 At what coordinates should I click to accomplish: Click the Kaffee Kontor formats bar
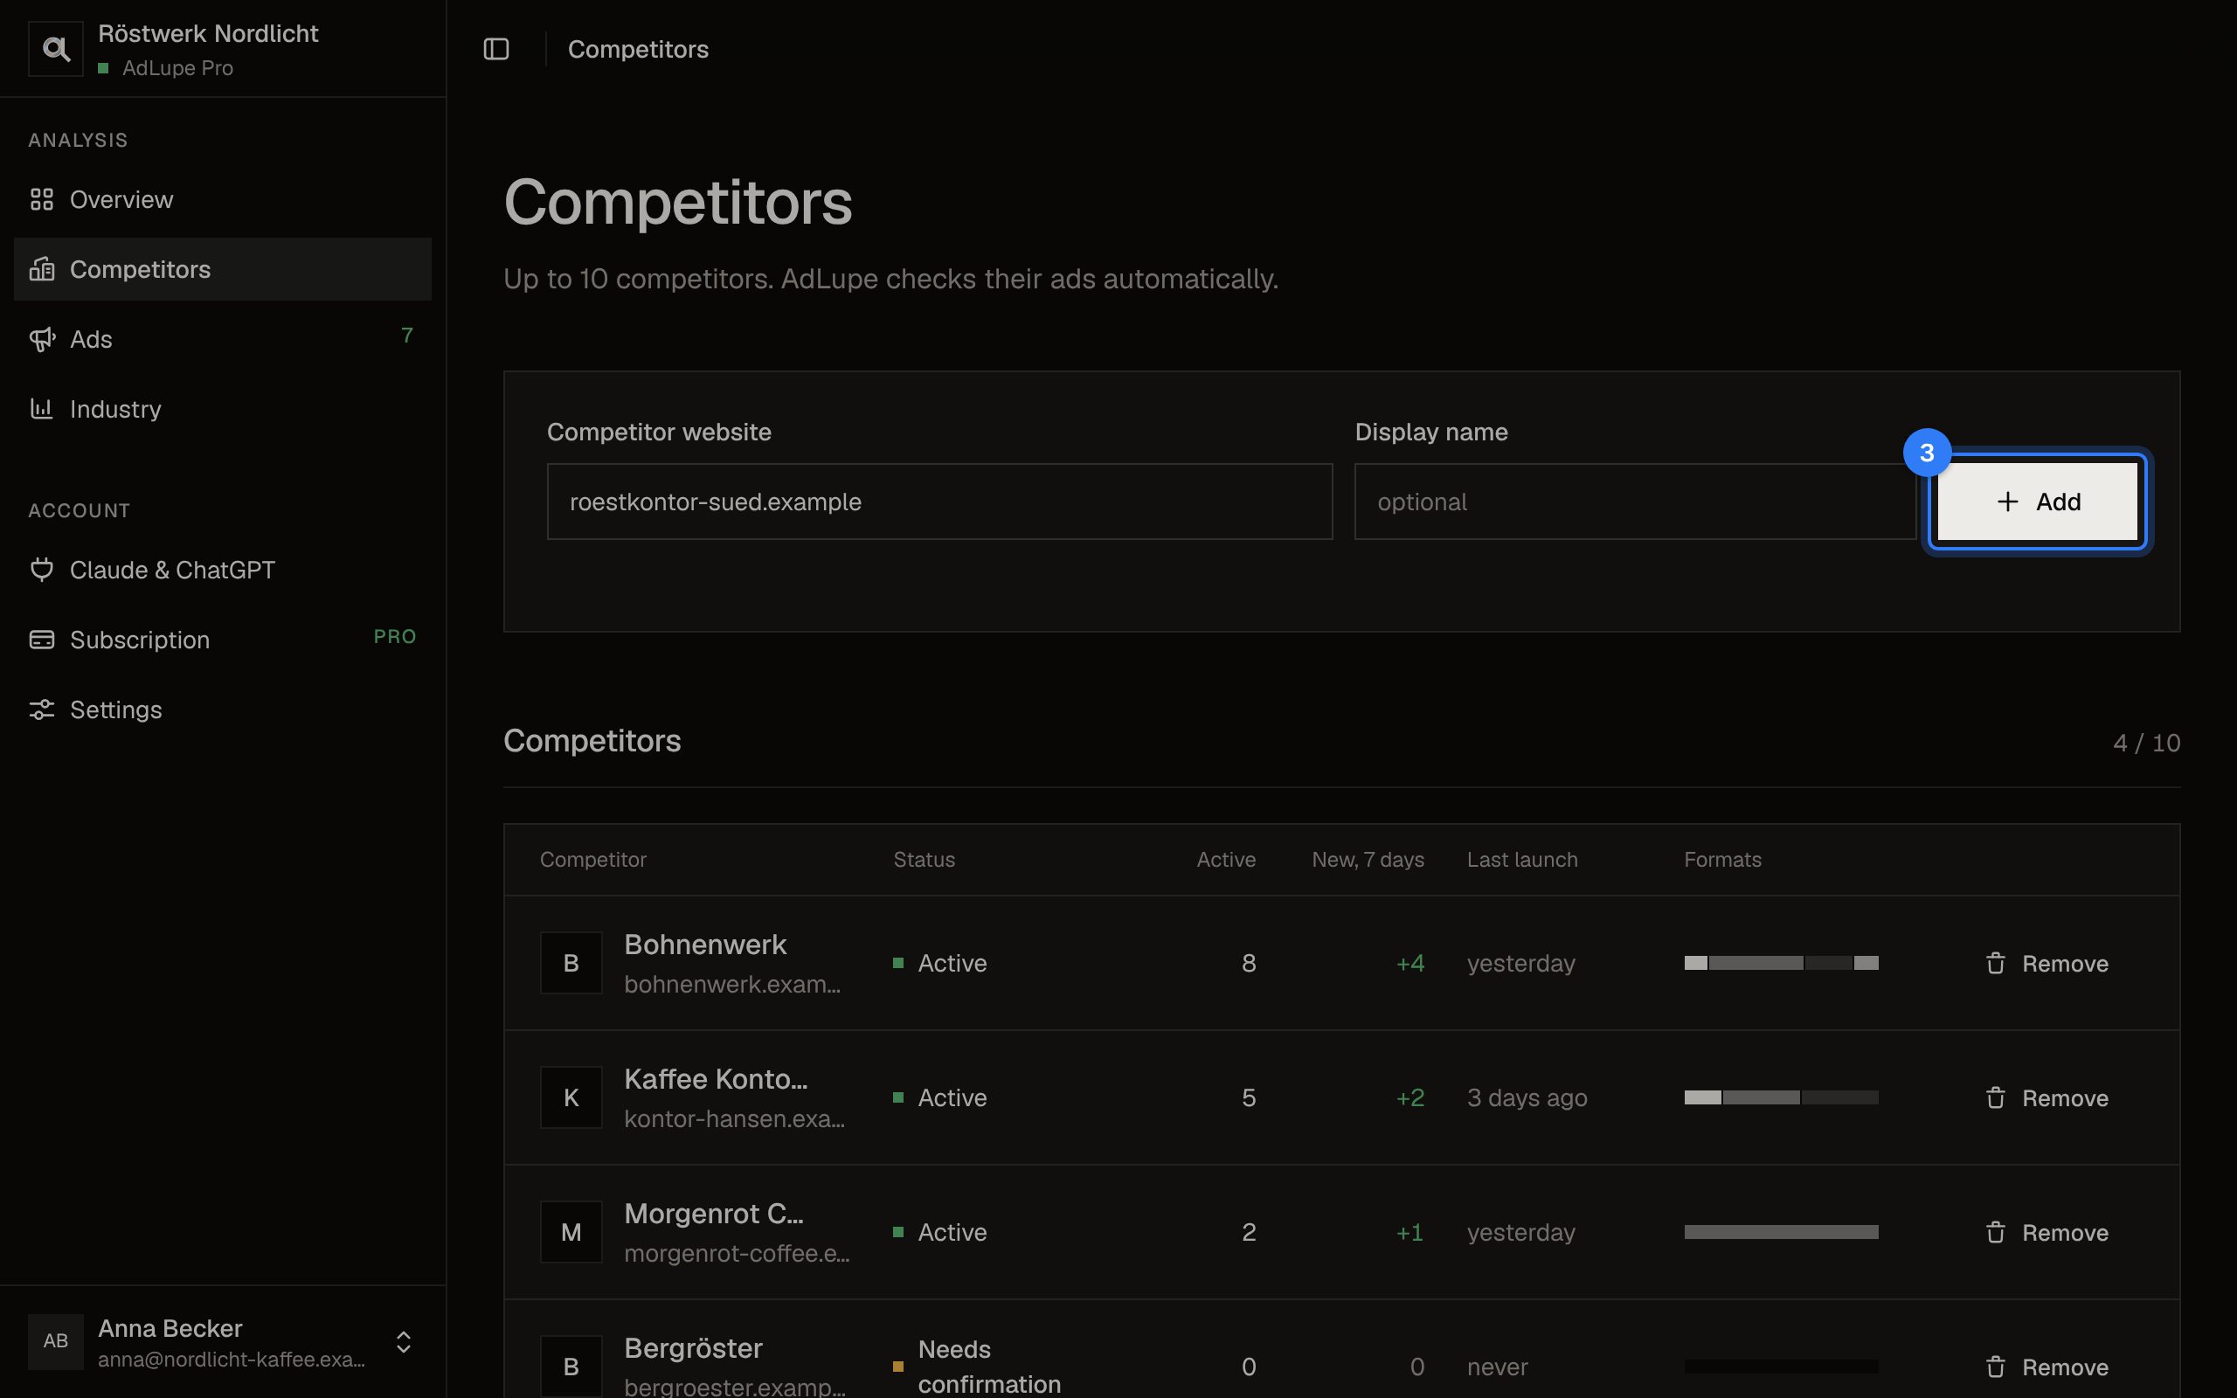coord(1780,1097)
